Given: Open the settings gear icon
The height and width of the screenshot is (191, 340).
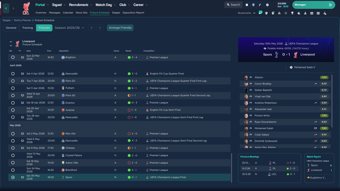Looking at the screenshot, I should coord(267,5).
